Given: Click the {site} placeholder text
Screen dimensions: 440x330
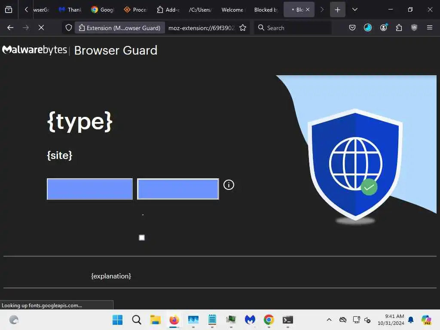Looking at the screenshot, I should pyautogui.click(x=59, y=155).
